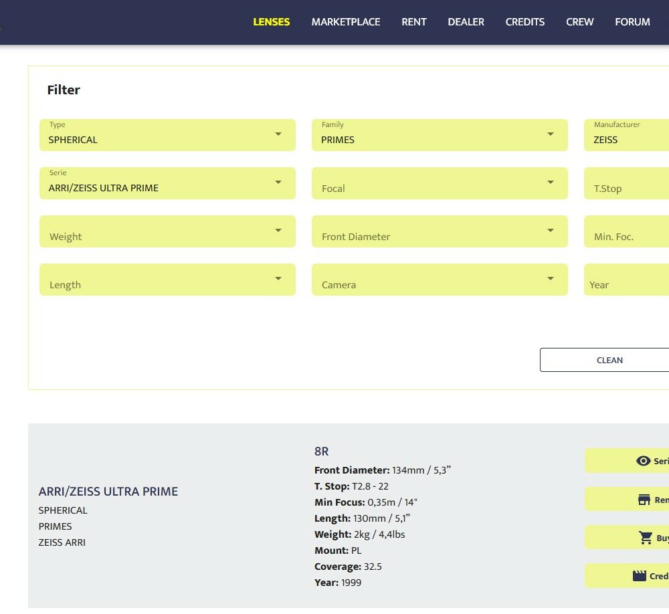Expand the Min. Foc. filter dropdown
Screen dimensions: 669x614
click(x=626, y=231)
